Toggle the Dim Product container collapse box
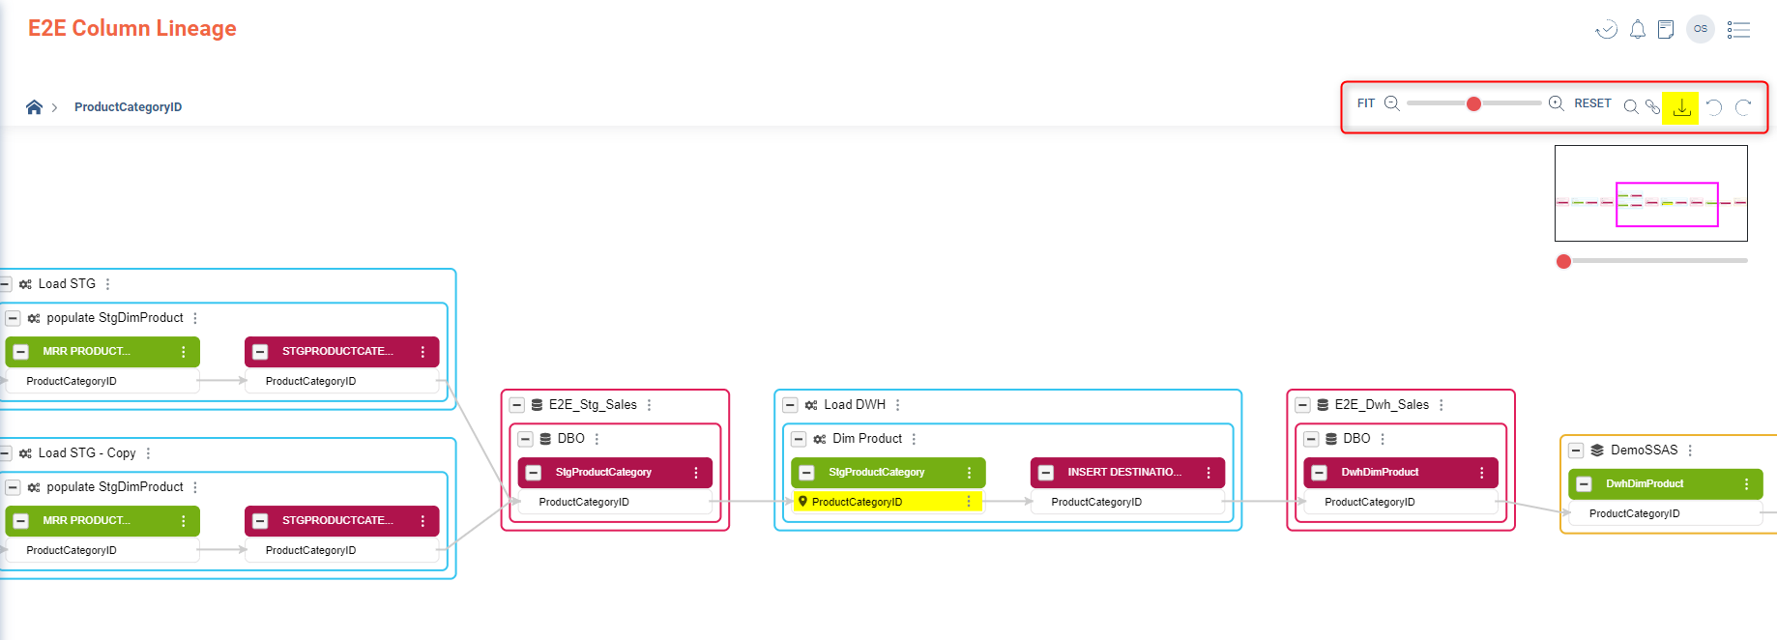 coord(799,439)
